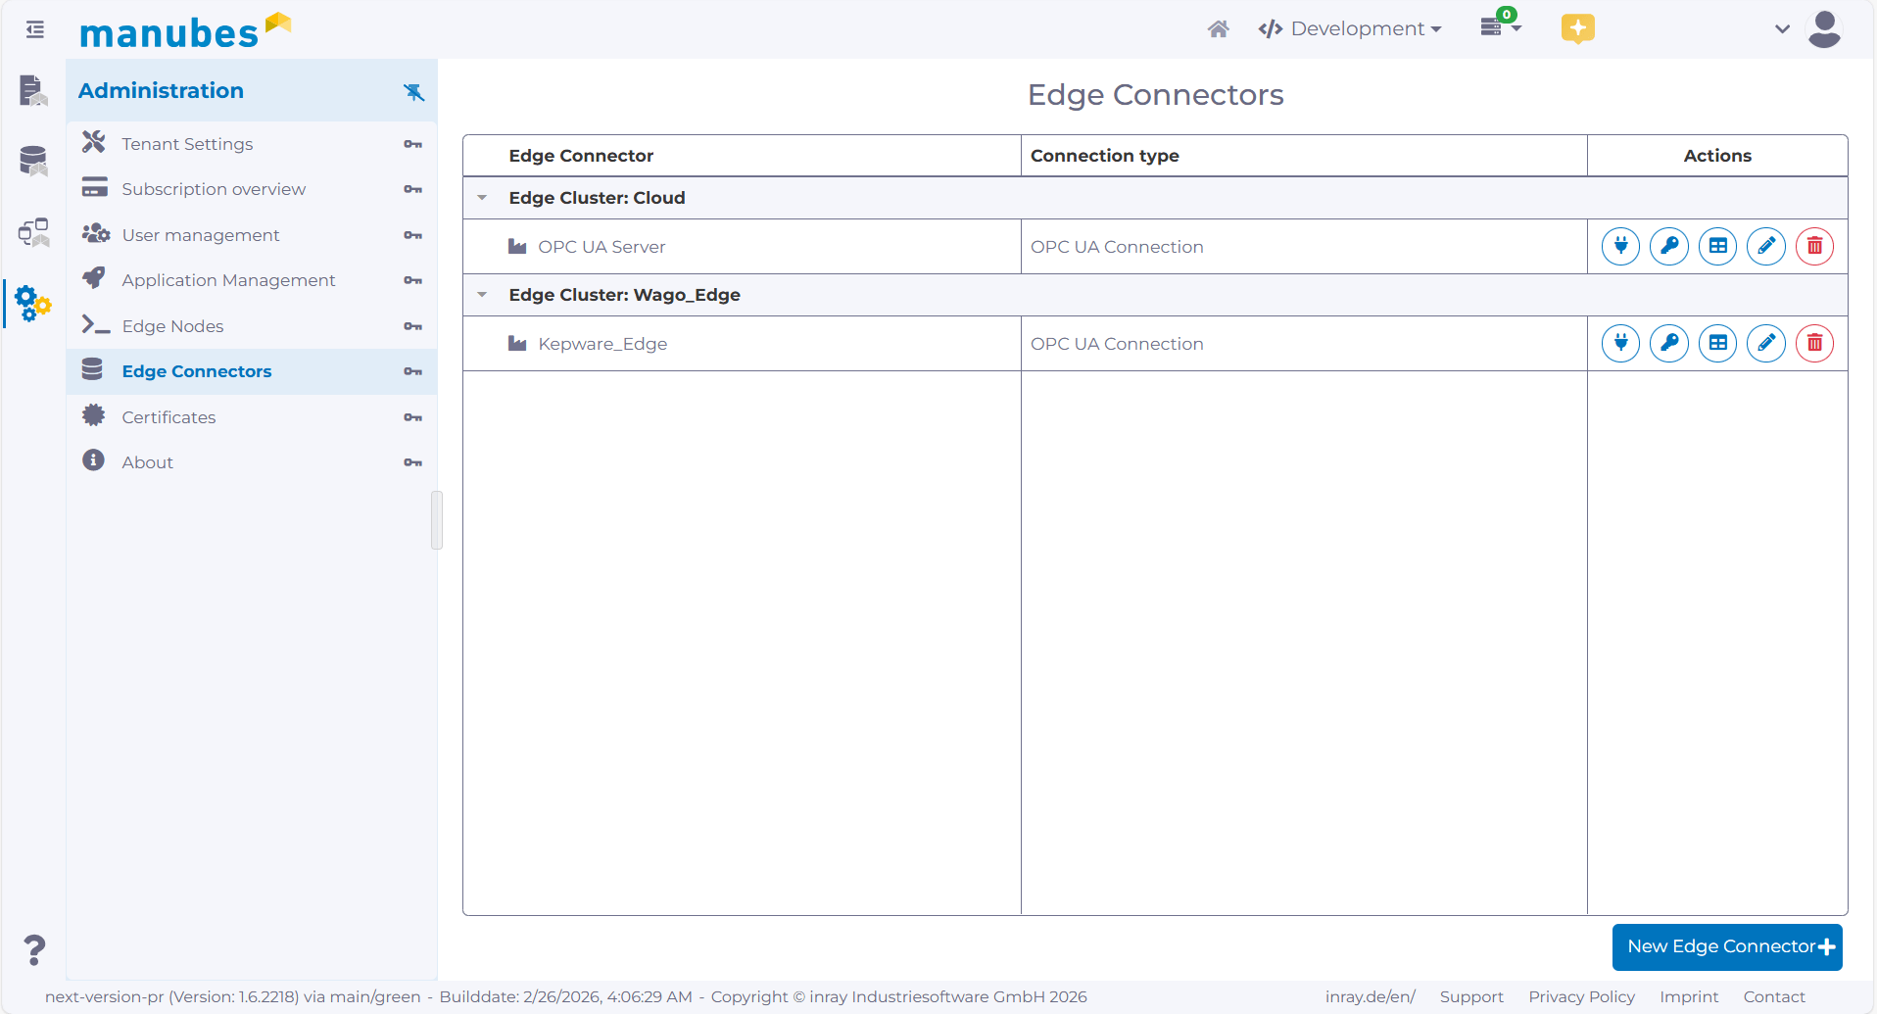Toggle the key icon next to Tenant Settings
The height and width of the screenshot is (1014, 1877).
click(x=412, y=144)
